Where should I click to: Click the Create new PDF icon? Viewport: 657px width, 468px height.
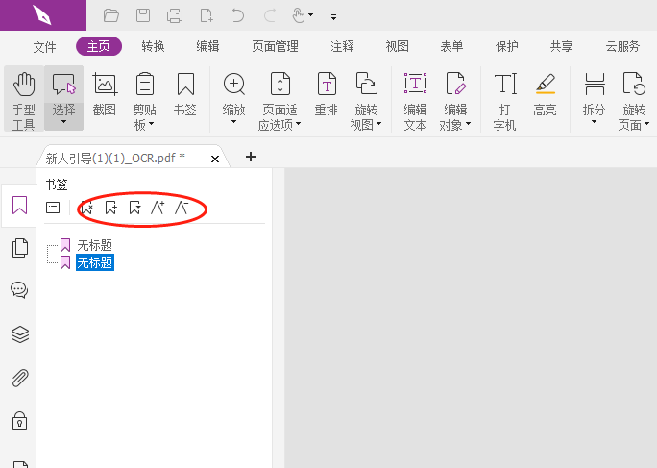207,16
